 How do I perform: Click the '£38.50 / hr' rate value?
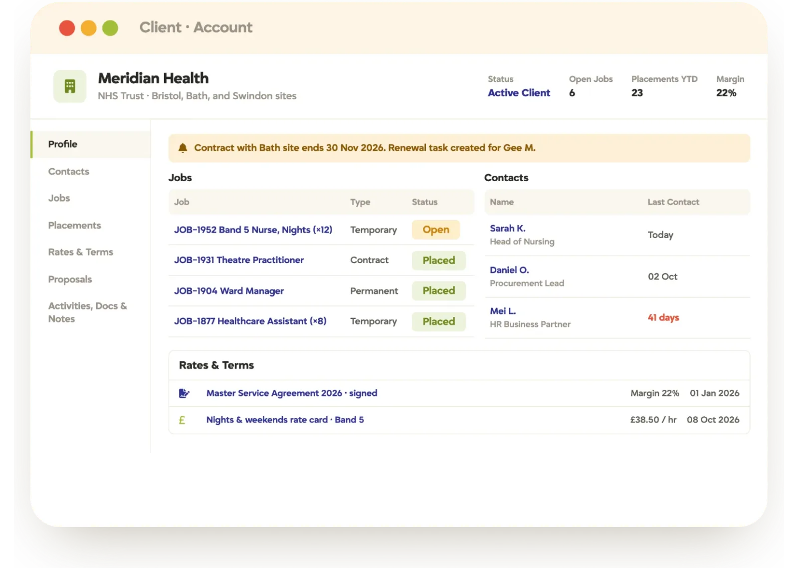click(653, 420)
